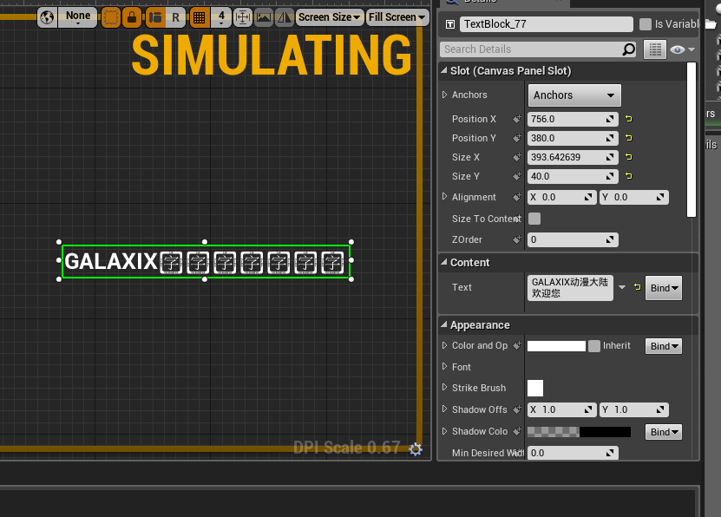721x517 pixels.
Task: Open DPI Scale settings gear icon
Action: click(x=416, y=449)
